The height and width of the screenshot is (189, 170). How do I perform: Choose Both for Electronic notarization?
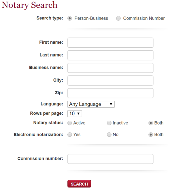(151, 135)
